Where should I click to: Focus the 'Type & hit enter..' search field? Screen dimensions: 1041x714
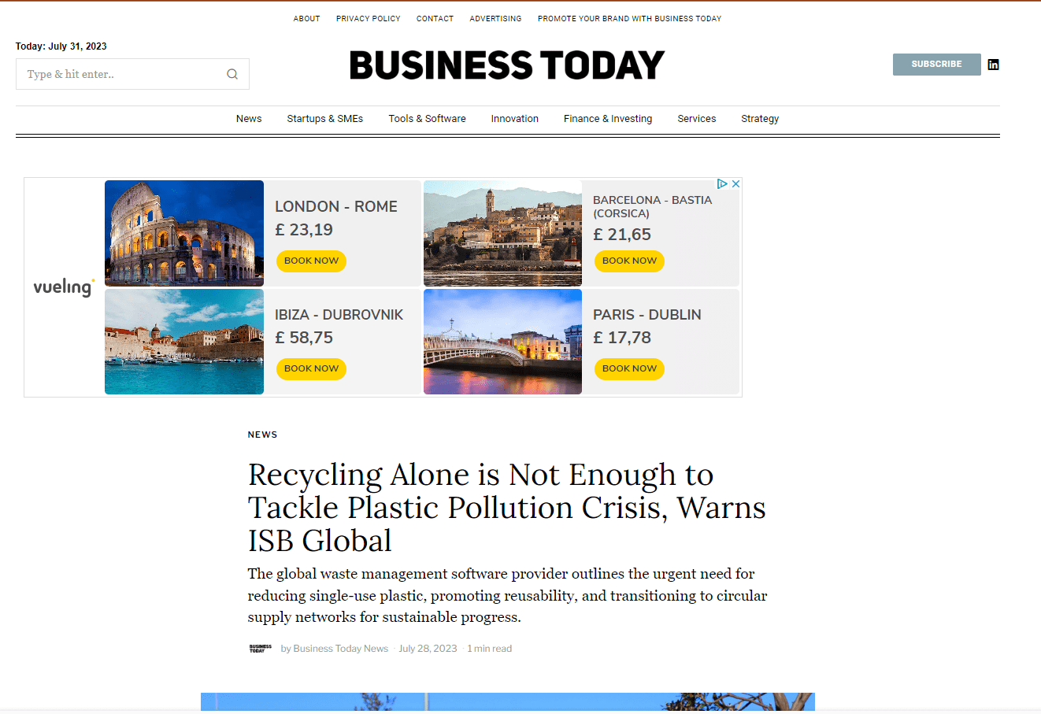pyautogui.click(x=132, y=74)
